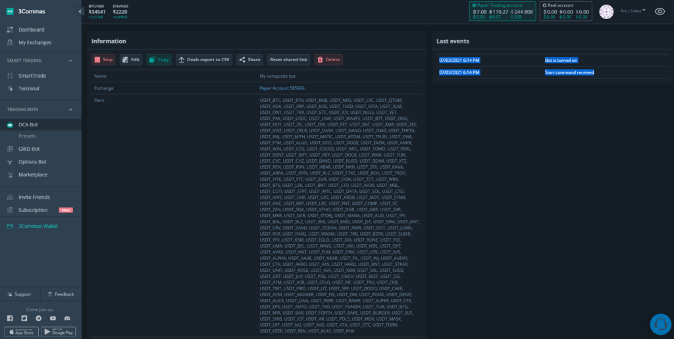Click the App Store download badge
Image resolution: width=674 pixels, height=339 pixels.
22,332
